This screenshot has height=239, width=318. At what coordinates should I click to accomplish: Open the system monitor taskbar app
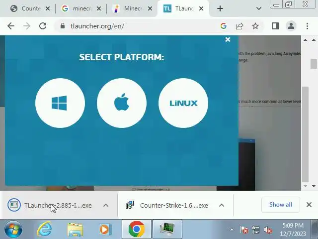coord(167,229)
